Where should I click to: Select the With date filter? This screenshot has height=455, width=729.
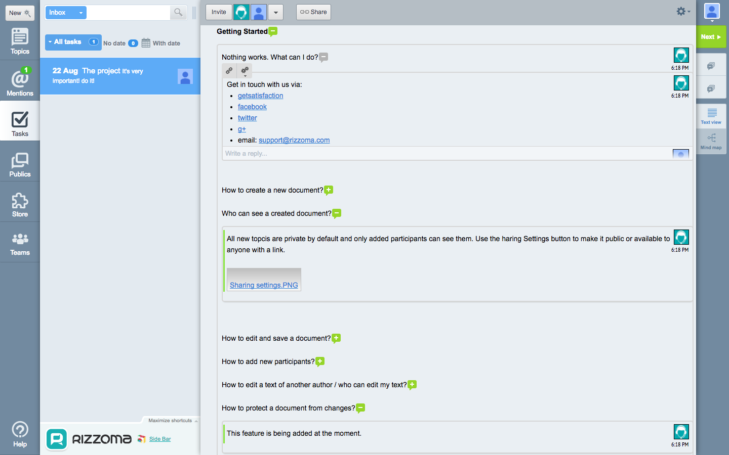161,43
